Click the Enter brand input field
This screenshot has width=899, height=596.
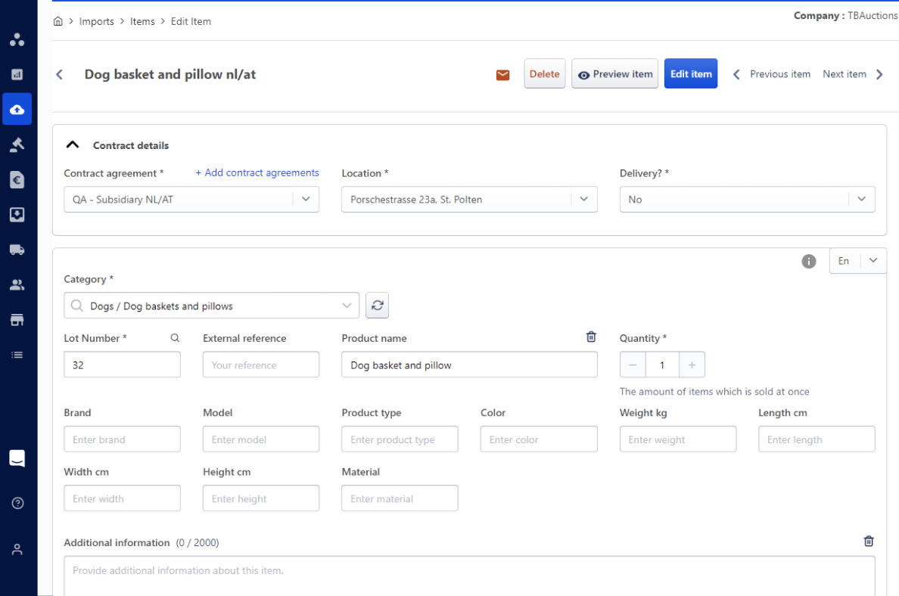point(122,439)
